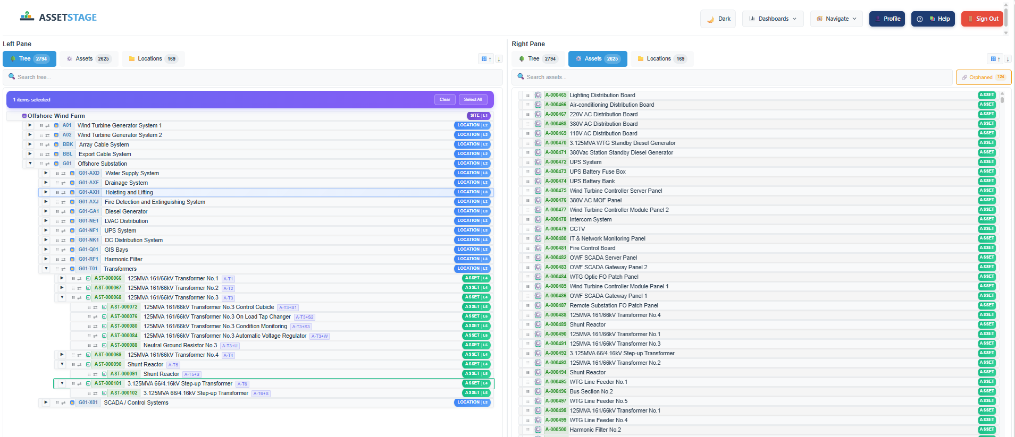1015x437 pixels.
Task: Click the drag handle of Lighting Distribution Board
Action: (527, 96)
